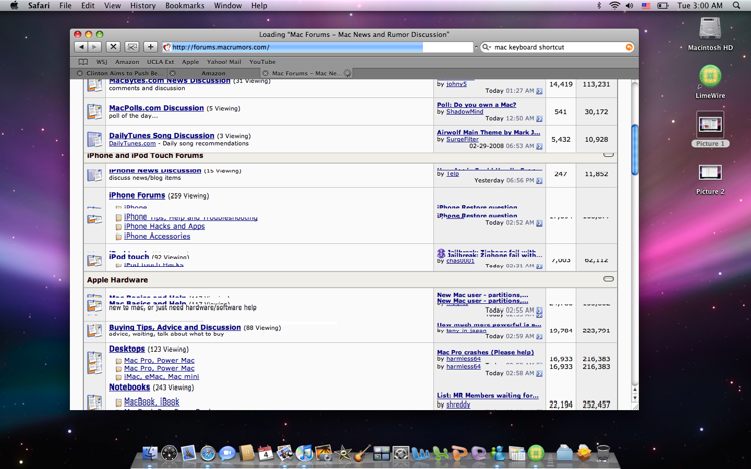Open the "Poll: Do you own a Mac?" thread

tap(477, 105)
